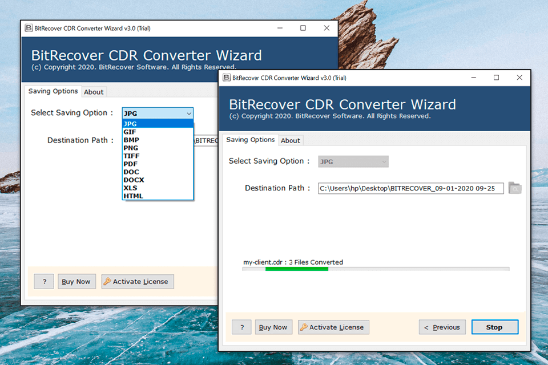The height and width of the screenshot is (365, 548).
Task: Open the folder browse icon beside Destination Path
Action: (x=514, y=188)
